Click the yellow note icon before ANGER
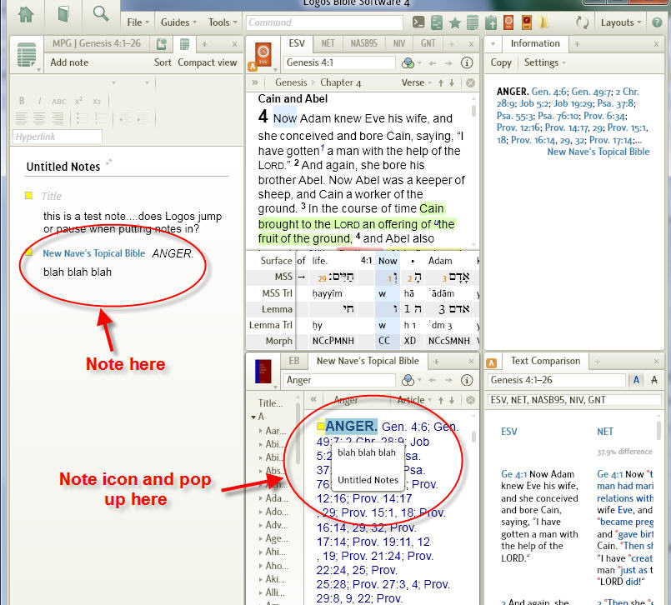This screenshot has width=671, height=605. click(x=321, y=426)
